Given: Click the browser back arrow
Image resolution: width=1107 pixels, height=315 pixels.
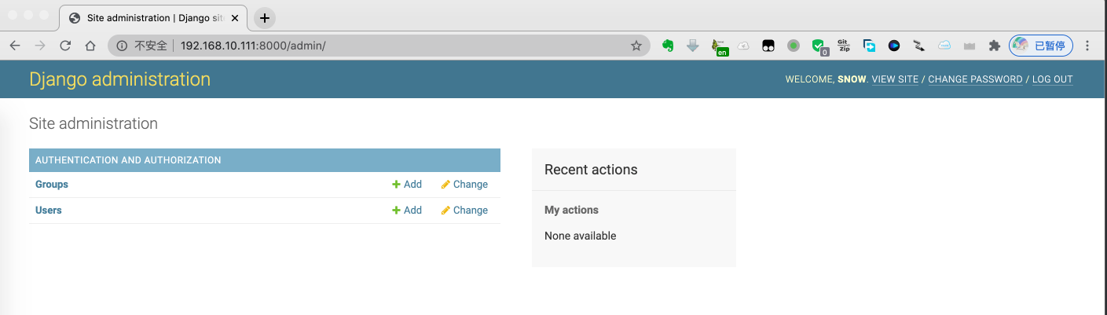Looking at the screenshot, I should click(x=15, y=46).
